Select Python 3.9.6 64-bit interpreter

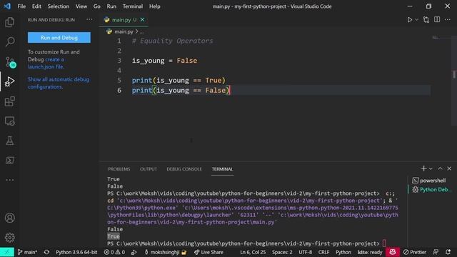coord(76,252)
